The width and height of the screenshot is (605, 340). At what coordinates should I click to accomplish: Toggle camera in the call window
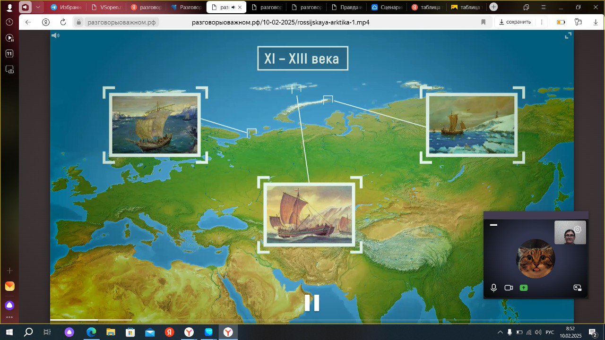tap(509, 288)
